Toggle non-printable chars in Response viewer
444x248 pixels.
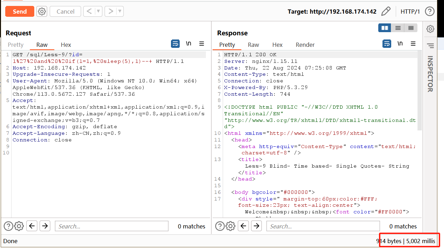tap(400, 44)
